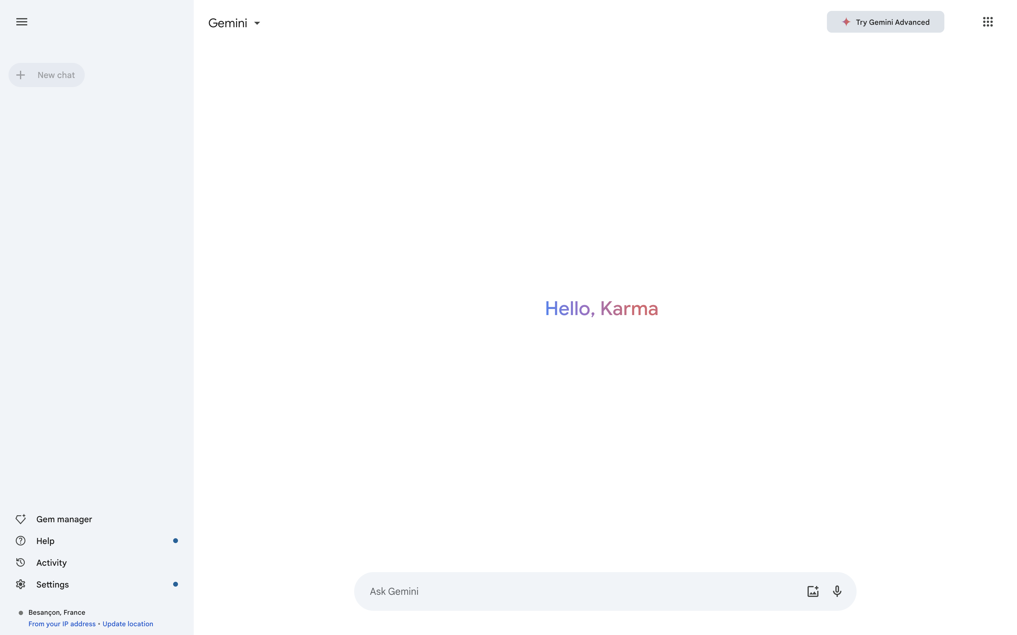
Task: Click the upload image icon
Action: (x=813, y=591)
